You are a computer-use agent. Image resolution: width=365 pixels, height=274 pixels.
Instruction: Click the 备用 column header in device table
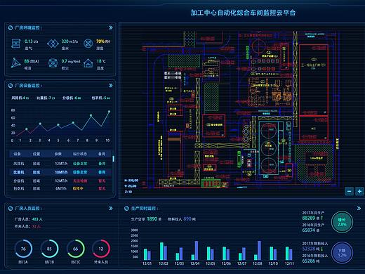click(x=102, y=154)
